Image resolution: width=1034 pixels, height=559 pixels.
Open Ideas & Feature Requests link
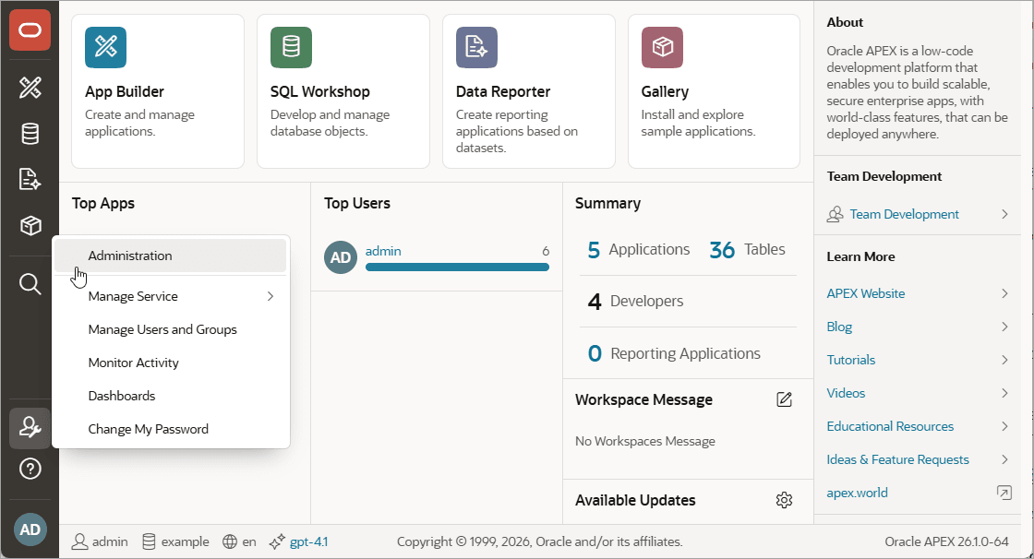898,459
